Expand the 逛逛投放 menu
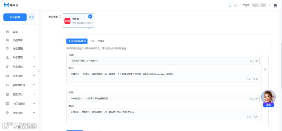The height and width of the screenshot is (131, 282). point(34,94)
